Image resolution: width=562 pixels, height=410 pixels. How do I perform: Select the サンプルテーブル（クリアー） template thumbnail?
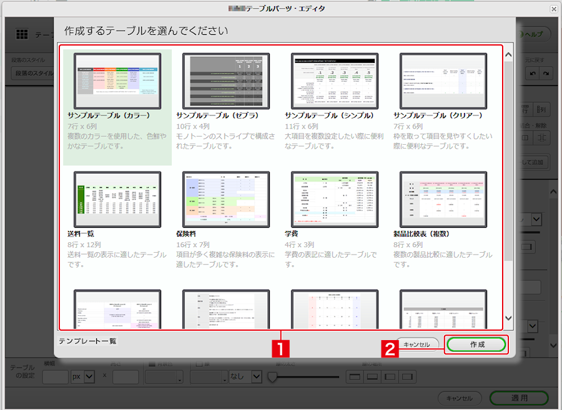coord(443,81)
